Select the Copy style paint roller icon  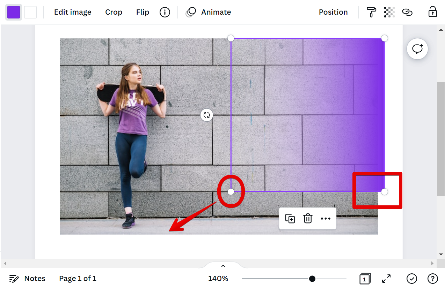(x=371, y=12)
